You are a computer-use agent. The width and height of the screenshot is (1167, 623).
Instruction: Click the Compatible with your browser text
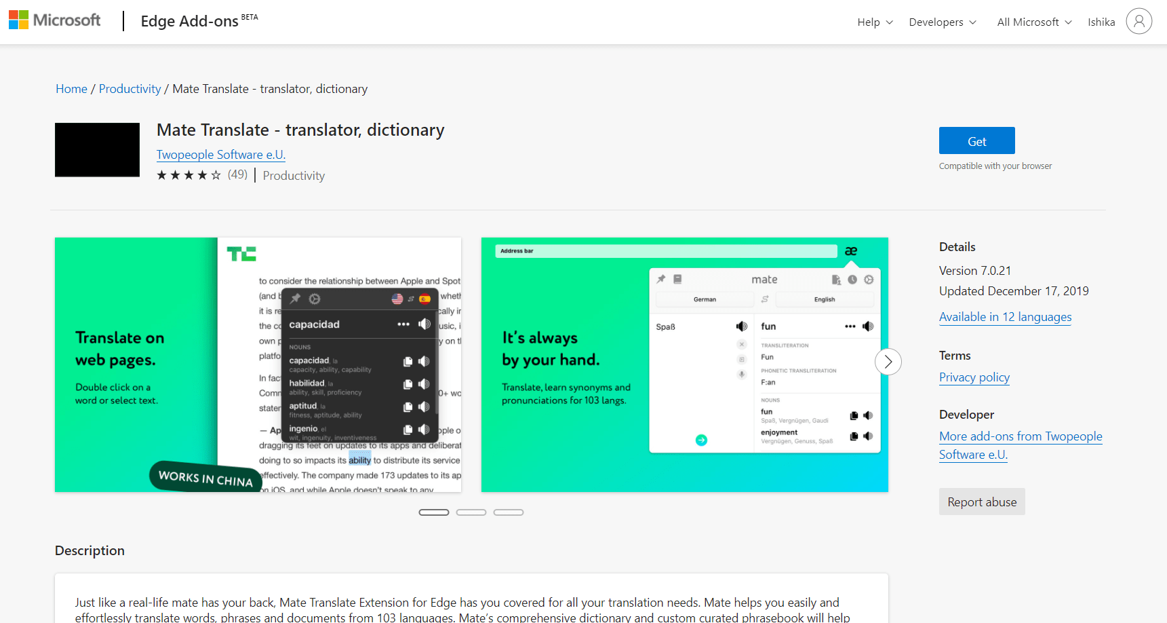[x=995, y=166]
